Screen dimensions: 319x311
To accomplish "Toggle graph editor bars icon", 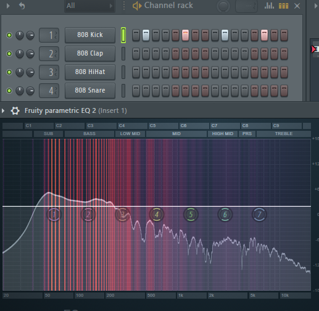I will point(269,6).
